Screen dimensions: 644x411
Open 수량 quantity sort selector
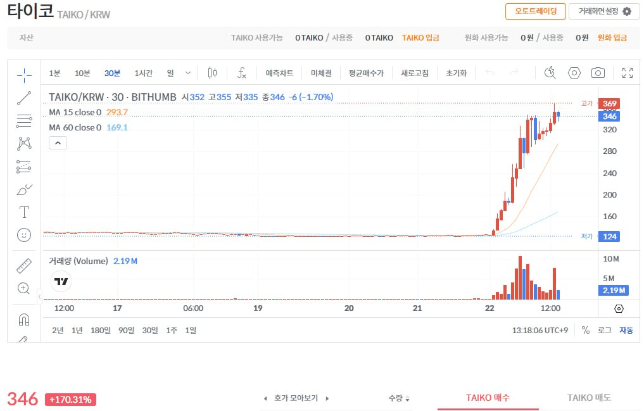pos(399,398)
